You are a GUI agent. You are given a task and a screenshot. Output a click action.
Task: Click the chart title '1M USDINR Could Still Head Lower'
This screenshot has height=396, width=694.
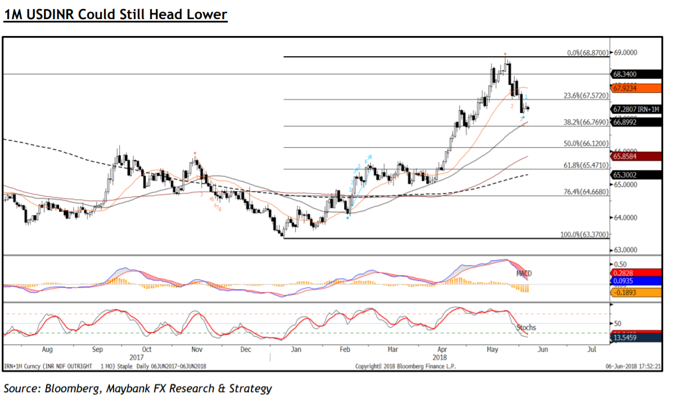[115, 14]
